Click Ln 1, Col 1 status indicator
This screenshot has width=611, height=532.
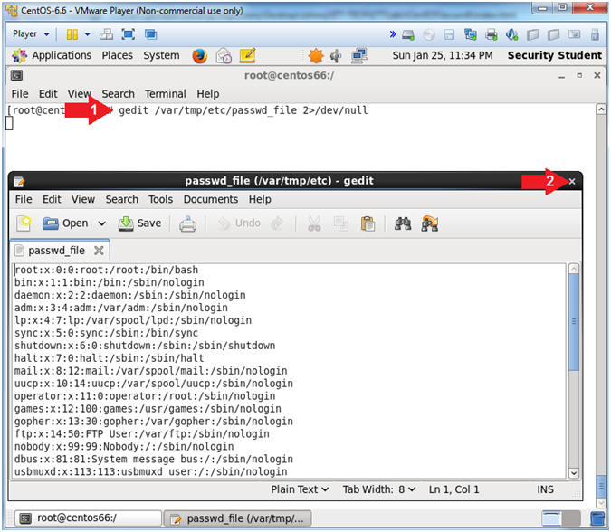click(454, 489)
